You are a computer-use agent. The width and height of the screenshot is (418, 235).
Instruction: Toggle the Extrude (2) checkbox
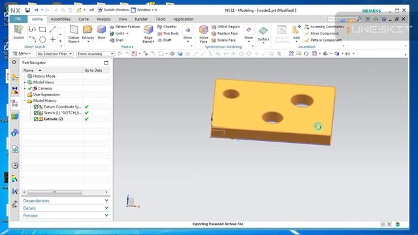click(x=36, y=119)
